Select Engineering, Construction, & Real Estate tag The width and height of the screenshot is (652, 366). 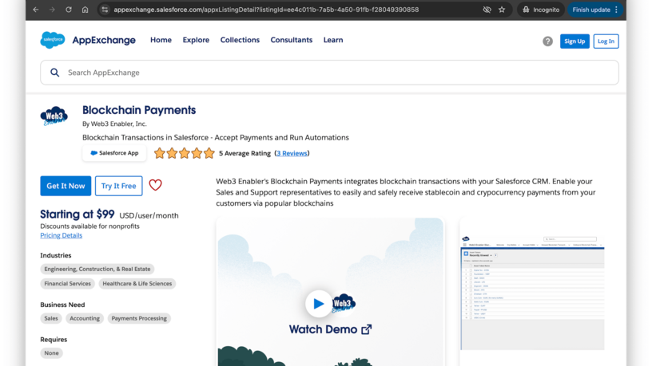[97, 269]
